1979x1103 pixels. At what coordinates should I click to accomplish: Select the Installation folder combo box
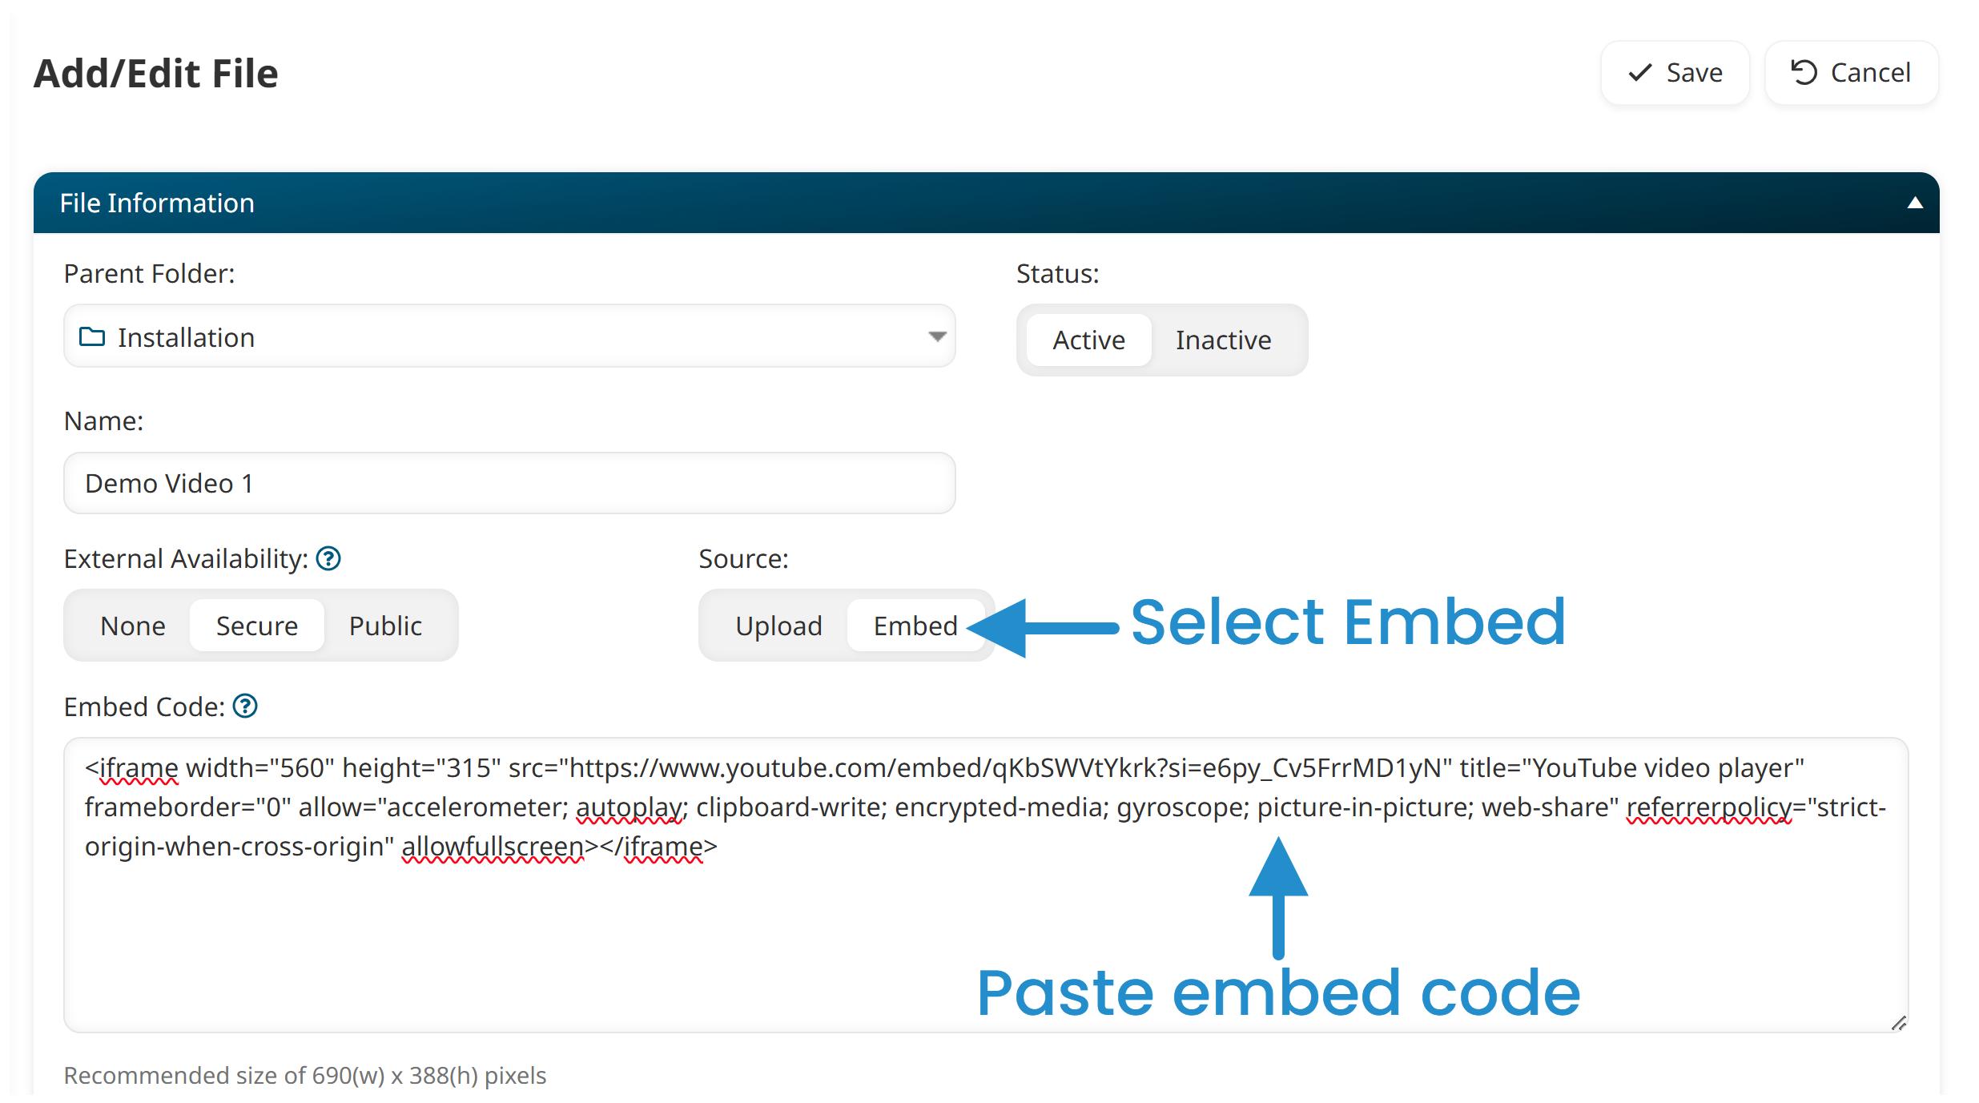point(509,336)
